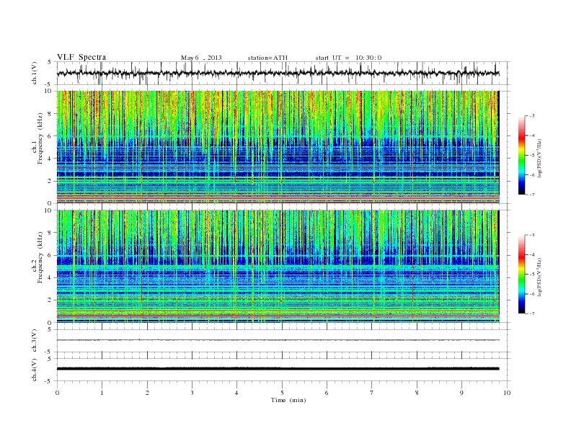The image size is (571, 441).
Task: Click the "8" kHz tick on ch.1 frequency axis
Action: [x=50, y=114]
